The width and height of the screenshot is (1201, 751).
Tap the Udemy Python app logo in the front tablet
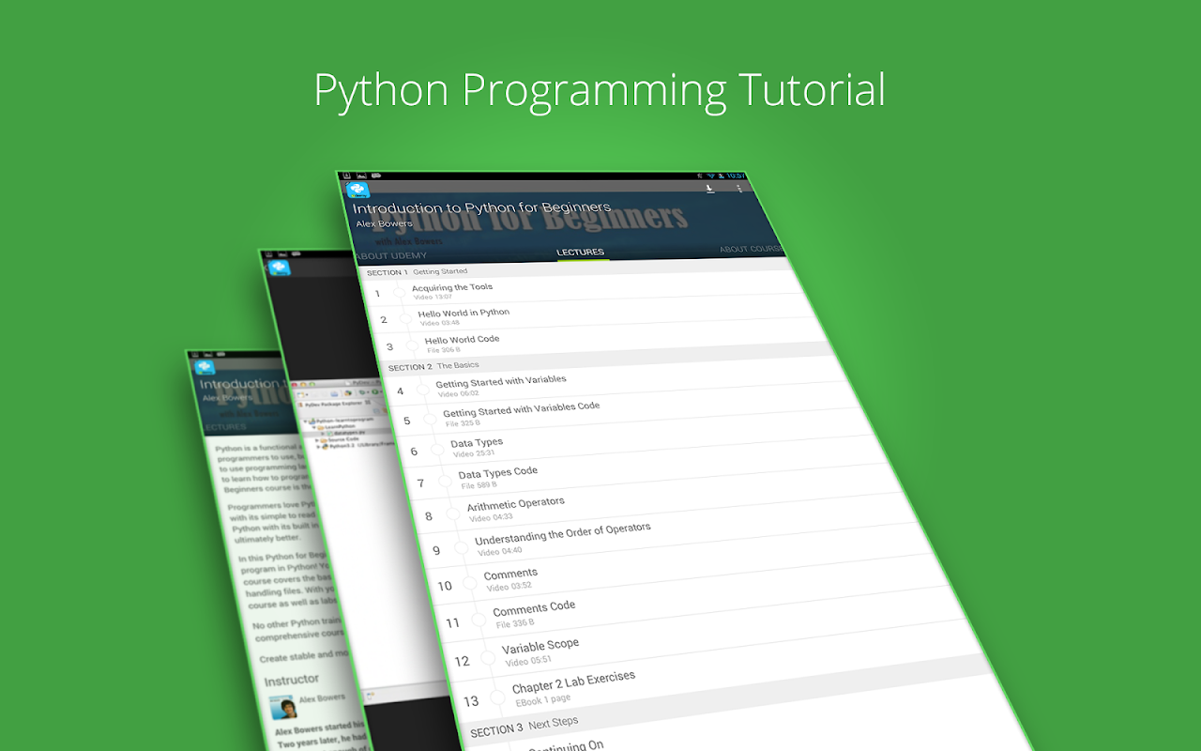358,192
